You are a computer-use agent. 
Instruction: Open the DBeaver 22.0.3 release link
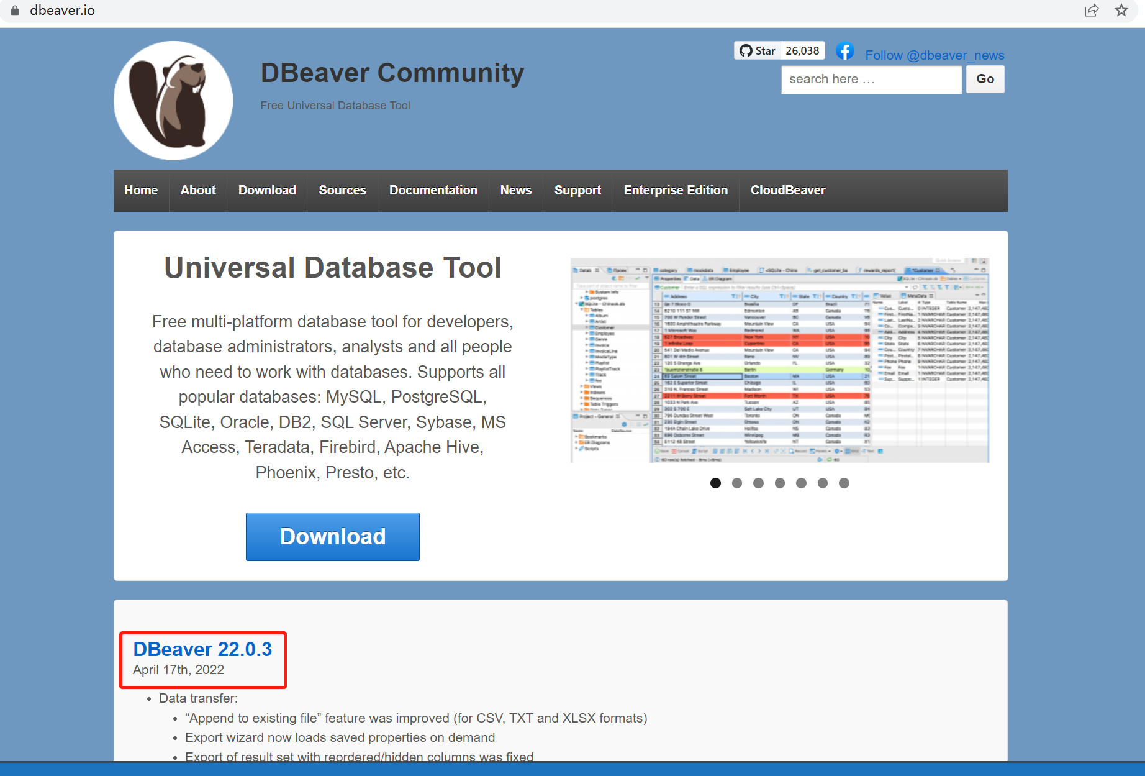[202, 649]
